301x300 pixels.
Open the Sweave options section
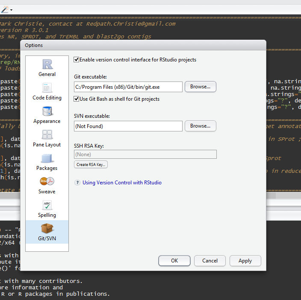coord(47,186)
